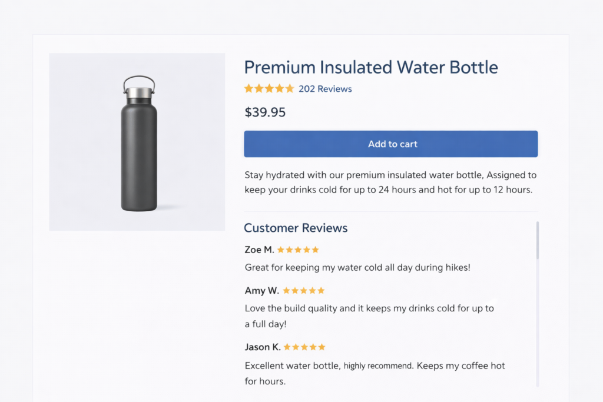Click the Premium Insulated Water Bottle title
Viewport: 603px width, 402px height.
(x=370, y=67)
